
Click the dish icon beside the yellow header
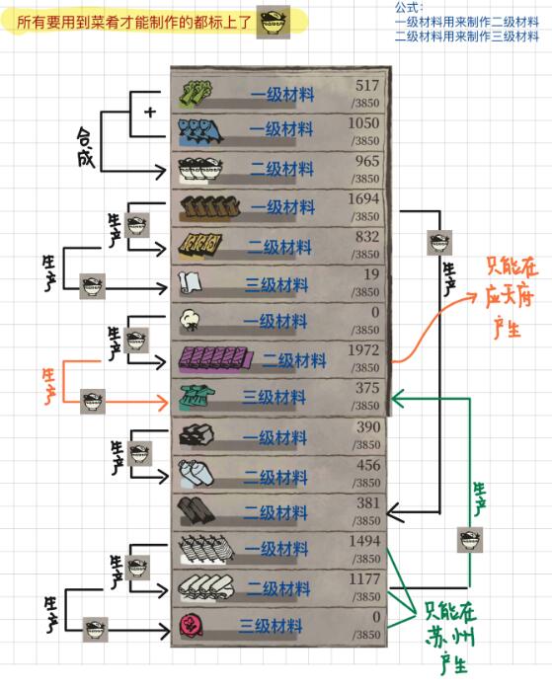273,22
